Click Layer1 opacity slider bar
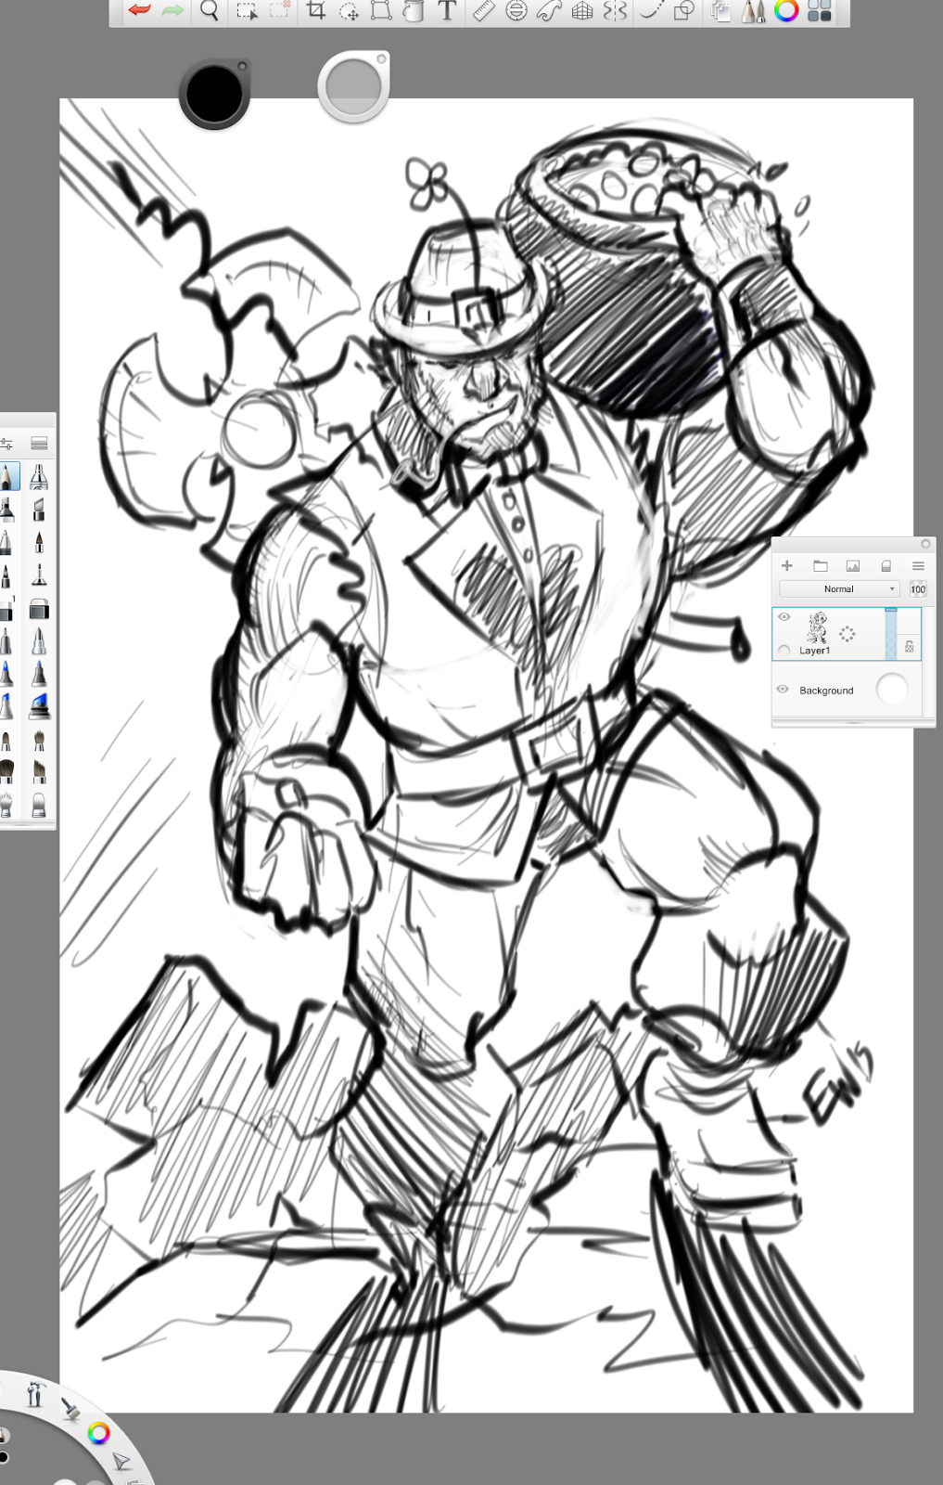 [x=891, y=634]
